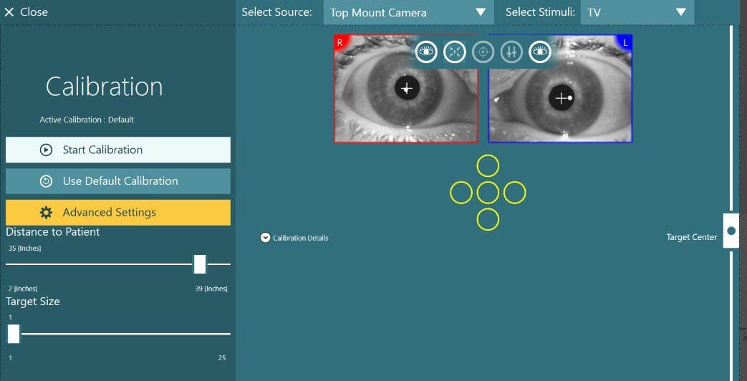Select the right yellow calibration circle
The image size is (747, 381).
(x=514, y=193)
